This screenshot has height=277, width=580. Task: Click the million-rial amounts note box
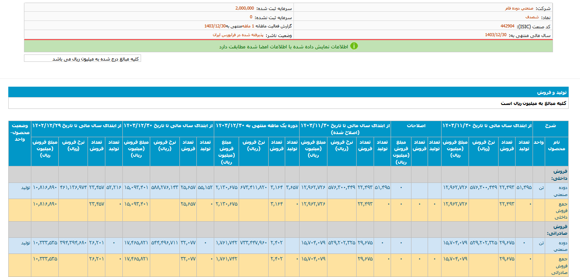pos(82,59)
